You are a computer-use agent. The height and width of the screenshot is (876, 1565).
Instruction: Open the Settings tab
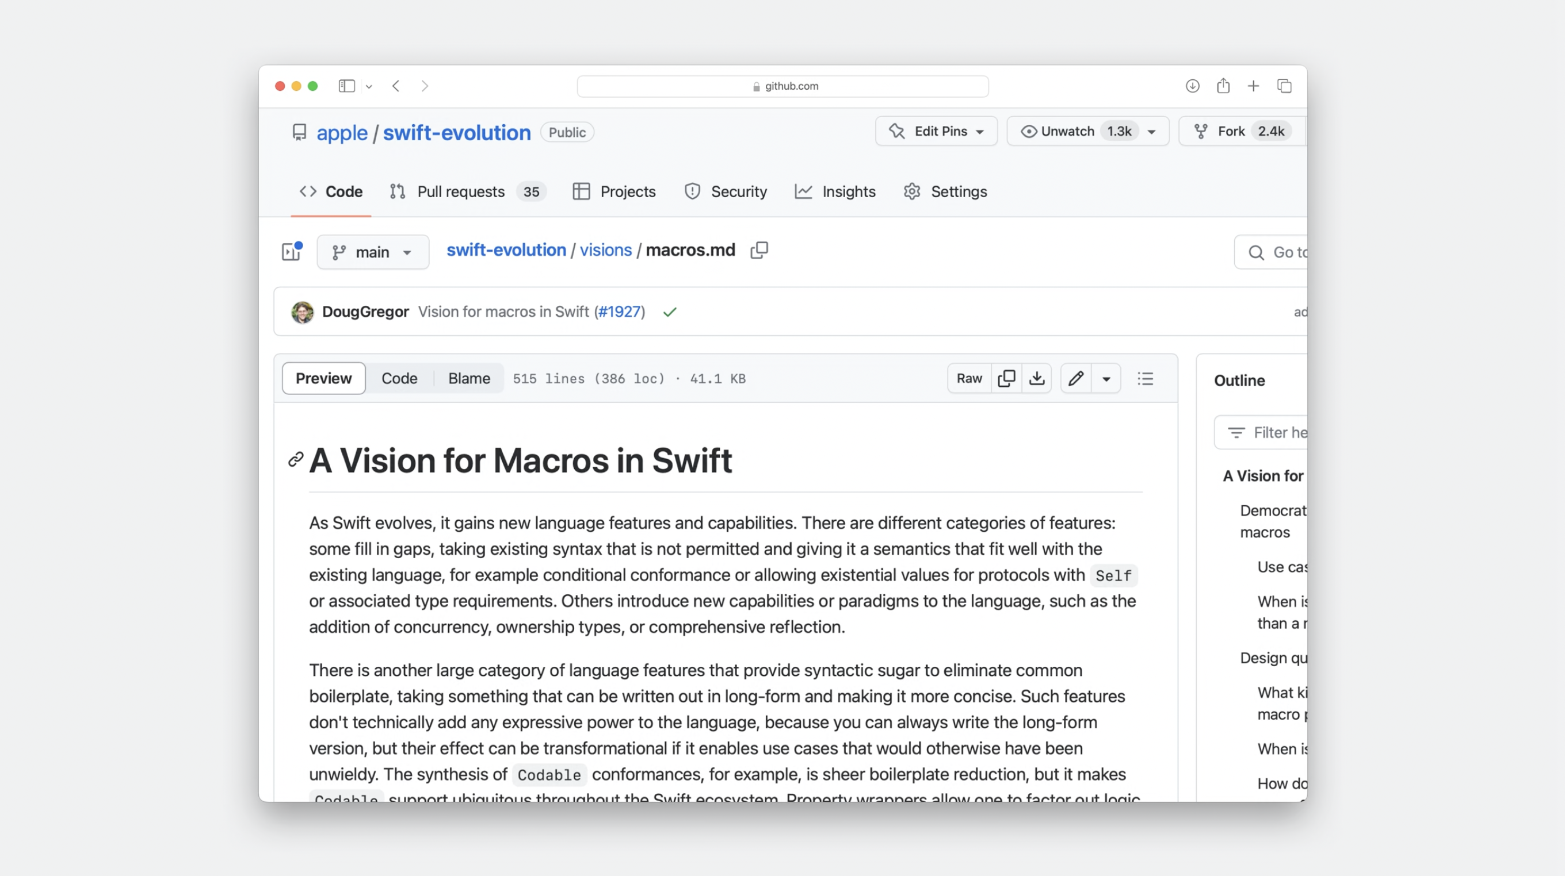945,191
